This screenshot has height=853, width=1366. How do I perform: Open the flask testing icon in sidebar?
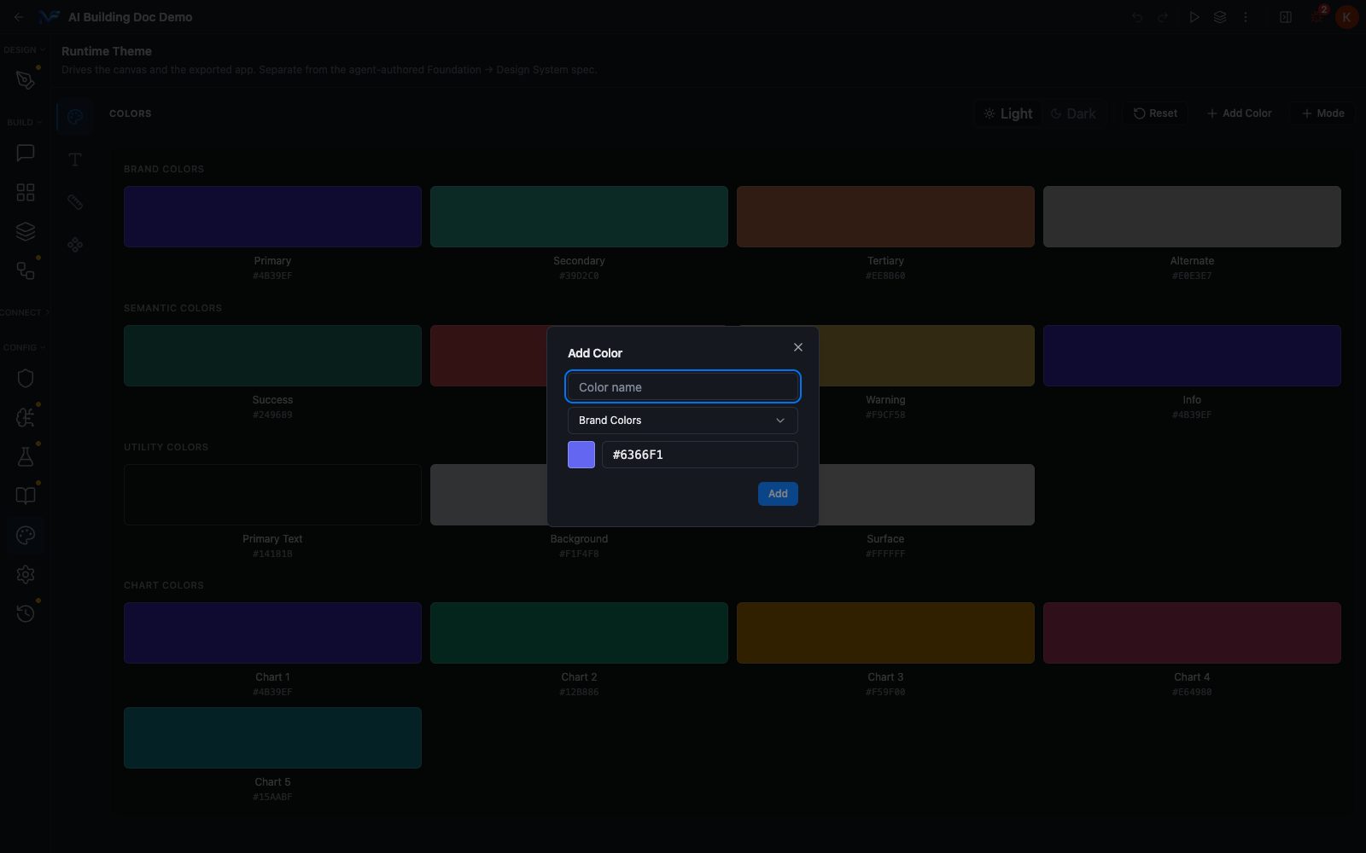coord(26,456)
